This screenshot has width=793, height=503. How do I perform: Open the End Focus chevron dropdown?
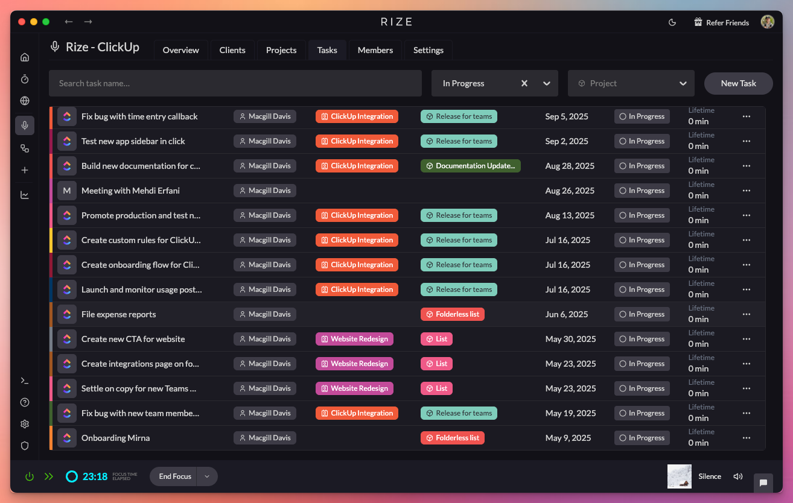[x=207, y=476]
